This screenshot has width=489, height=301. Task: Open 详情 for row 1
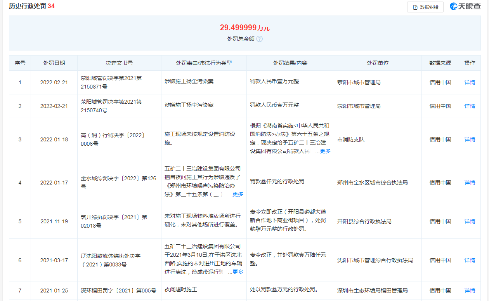click(x=470, y=82)
